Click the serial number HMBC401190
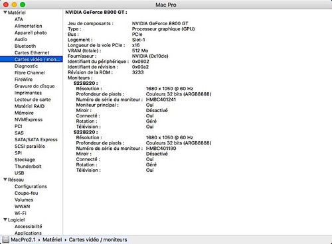332x244 pixels. pyautogui.click(x=161, y=149)
